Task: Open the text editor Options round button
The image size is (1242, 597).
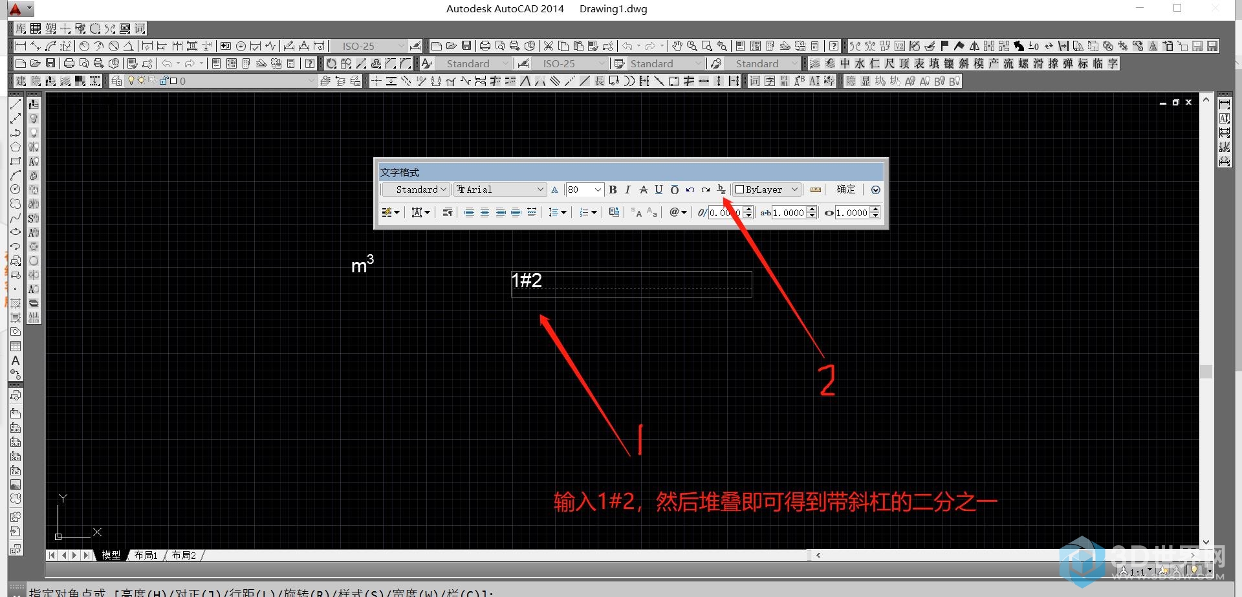Action: pos(875,190)
